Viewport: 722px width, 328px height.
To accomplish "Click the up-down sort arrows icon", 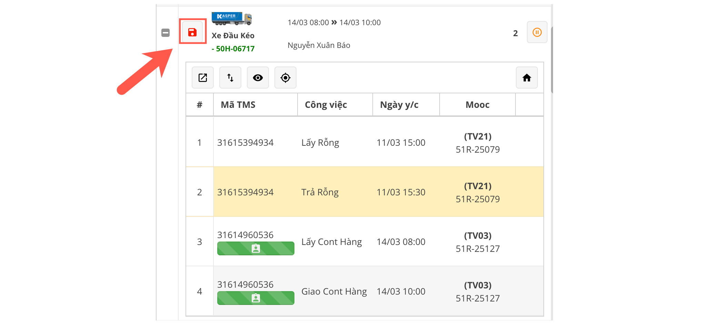I will click(x=230, y=78).
